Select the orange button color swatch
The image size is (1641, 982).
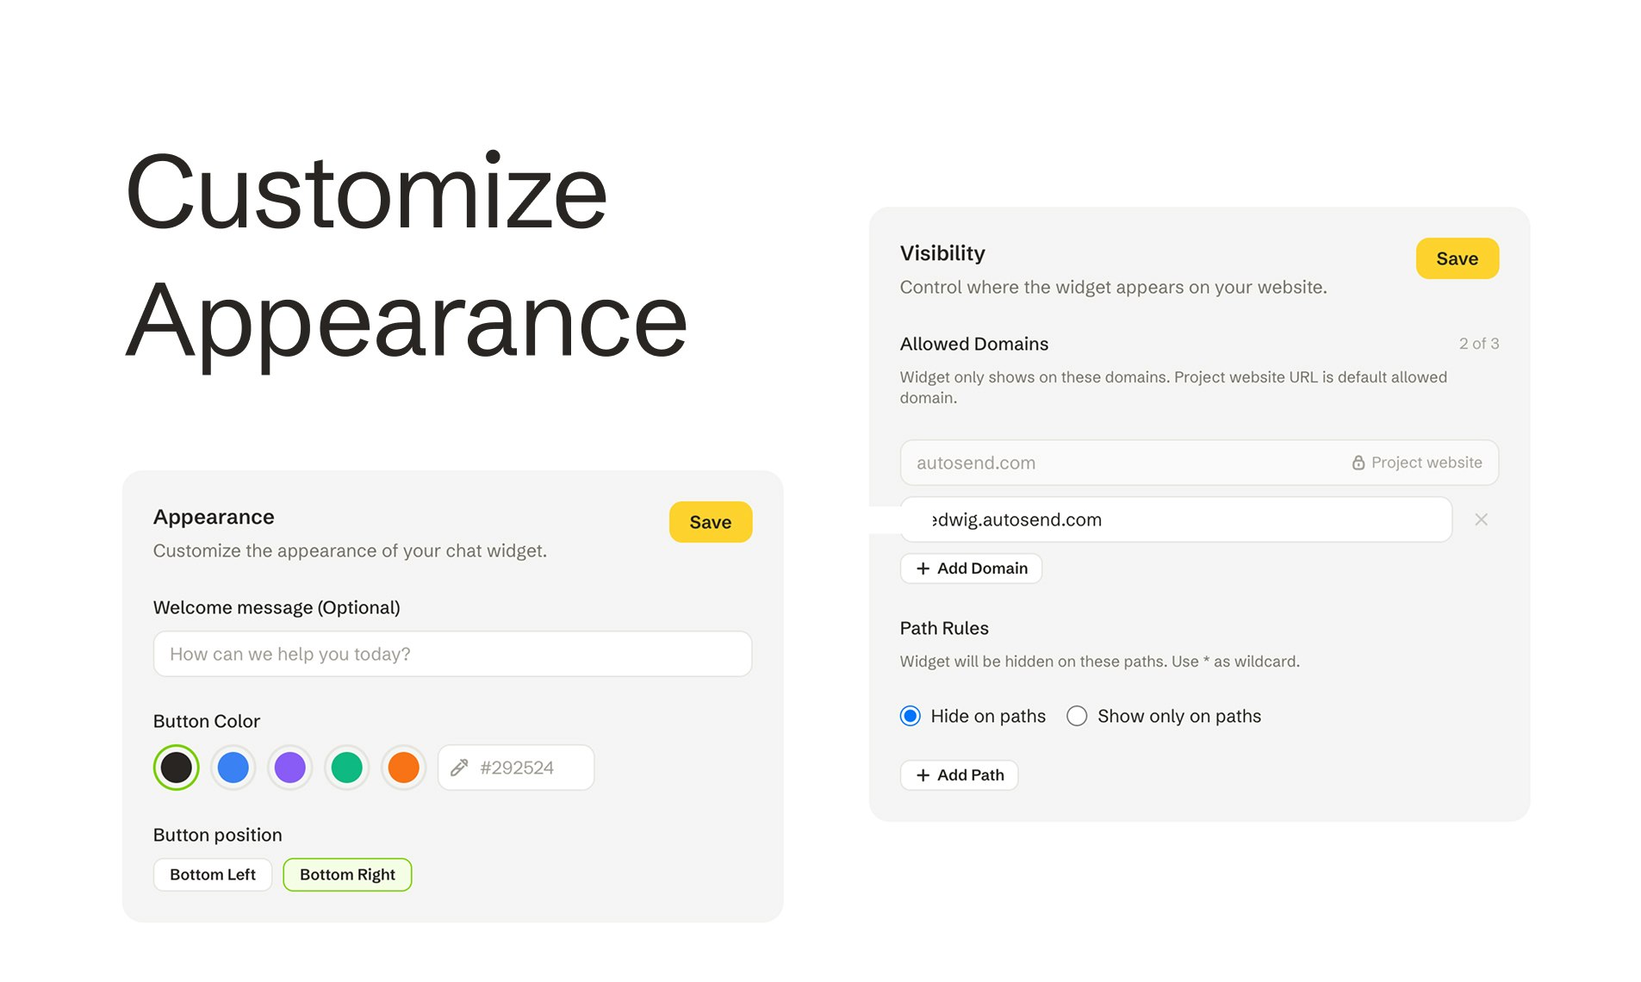(403, 768)
